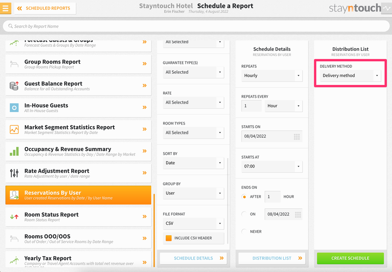The width and height of the screenshot is (392, 272).
Task: Click the Guest Balance Report coins icon
Action: coord(14,86)
